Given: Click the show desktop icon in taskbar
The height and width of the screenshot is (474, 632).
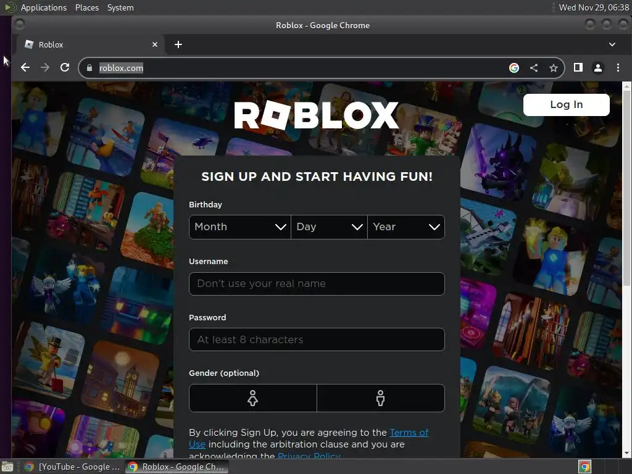Looking at the screenshot, I should pos(7,467).
